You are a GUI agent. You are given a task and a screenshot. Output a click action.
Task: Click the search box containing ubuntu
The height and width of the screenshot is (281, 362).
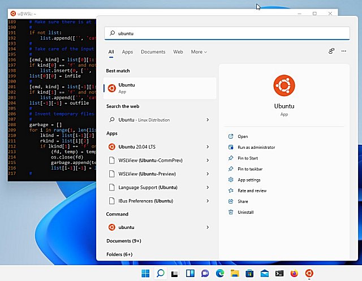click(226, 33)
